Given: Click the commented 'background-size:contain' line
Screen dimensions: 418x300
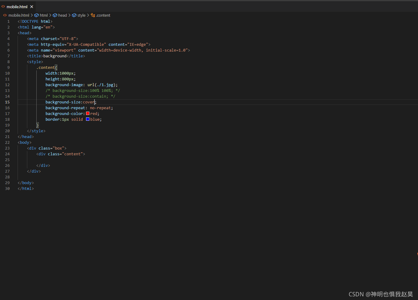Looking at the screenshot, I should point(80,96).
